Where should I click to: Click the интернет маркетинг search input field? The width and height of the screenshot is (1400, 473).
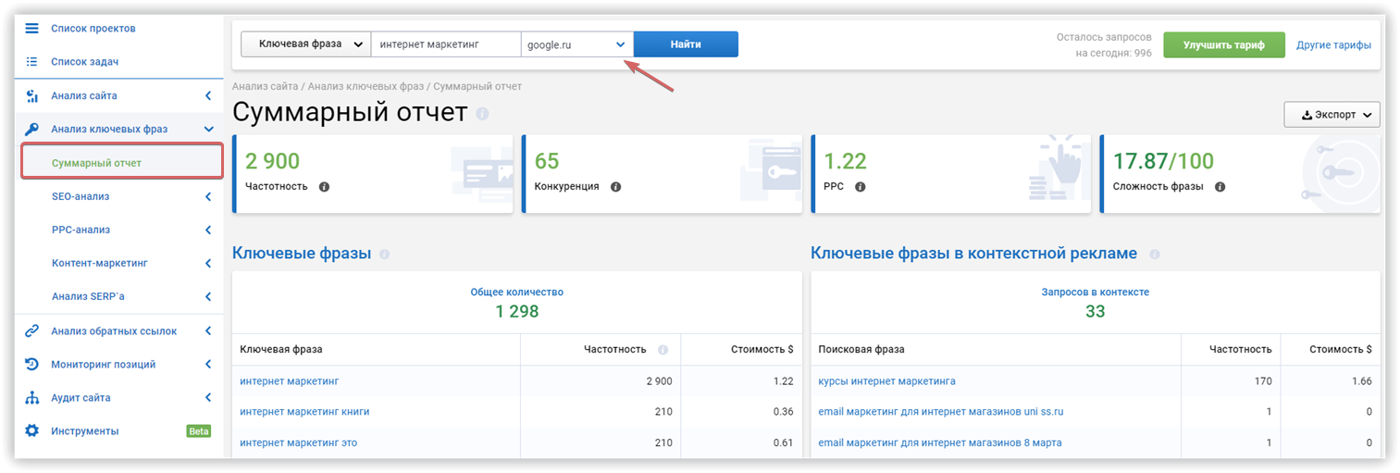pos(445,44)
